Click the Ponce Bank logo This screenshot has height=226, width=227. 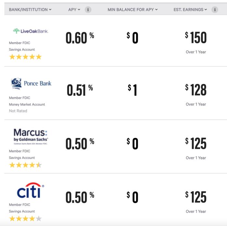31,83
